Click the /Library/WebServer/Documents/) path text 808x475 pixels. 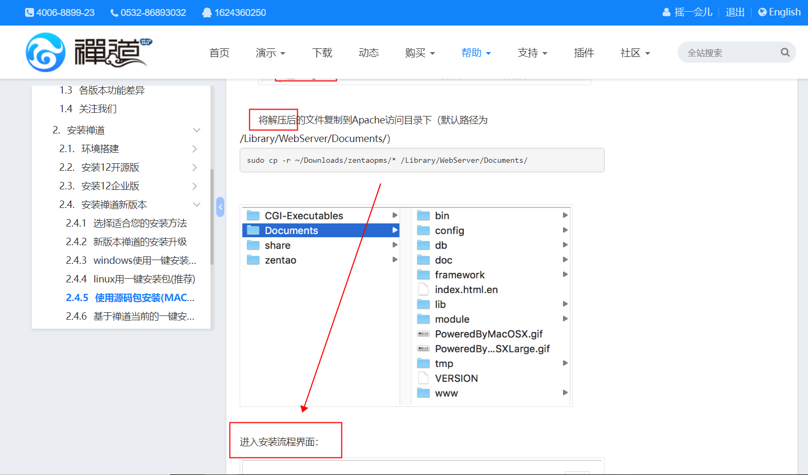coord(315,139)
